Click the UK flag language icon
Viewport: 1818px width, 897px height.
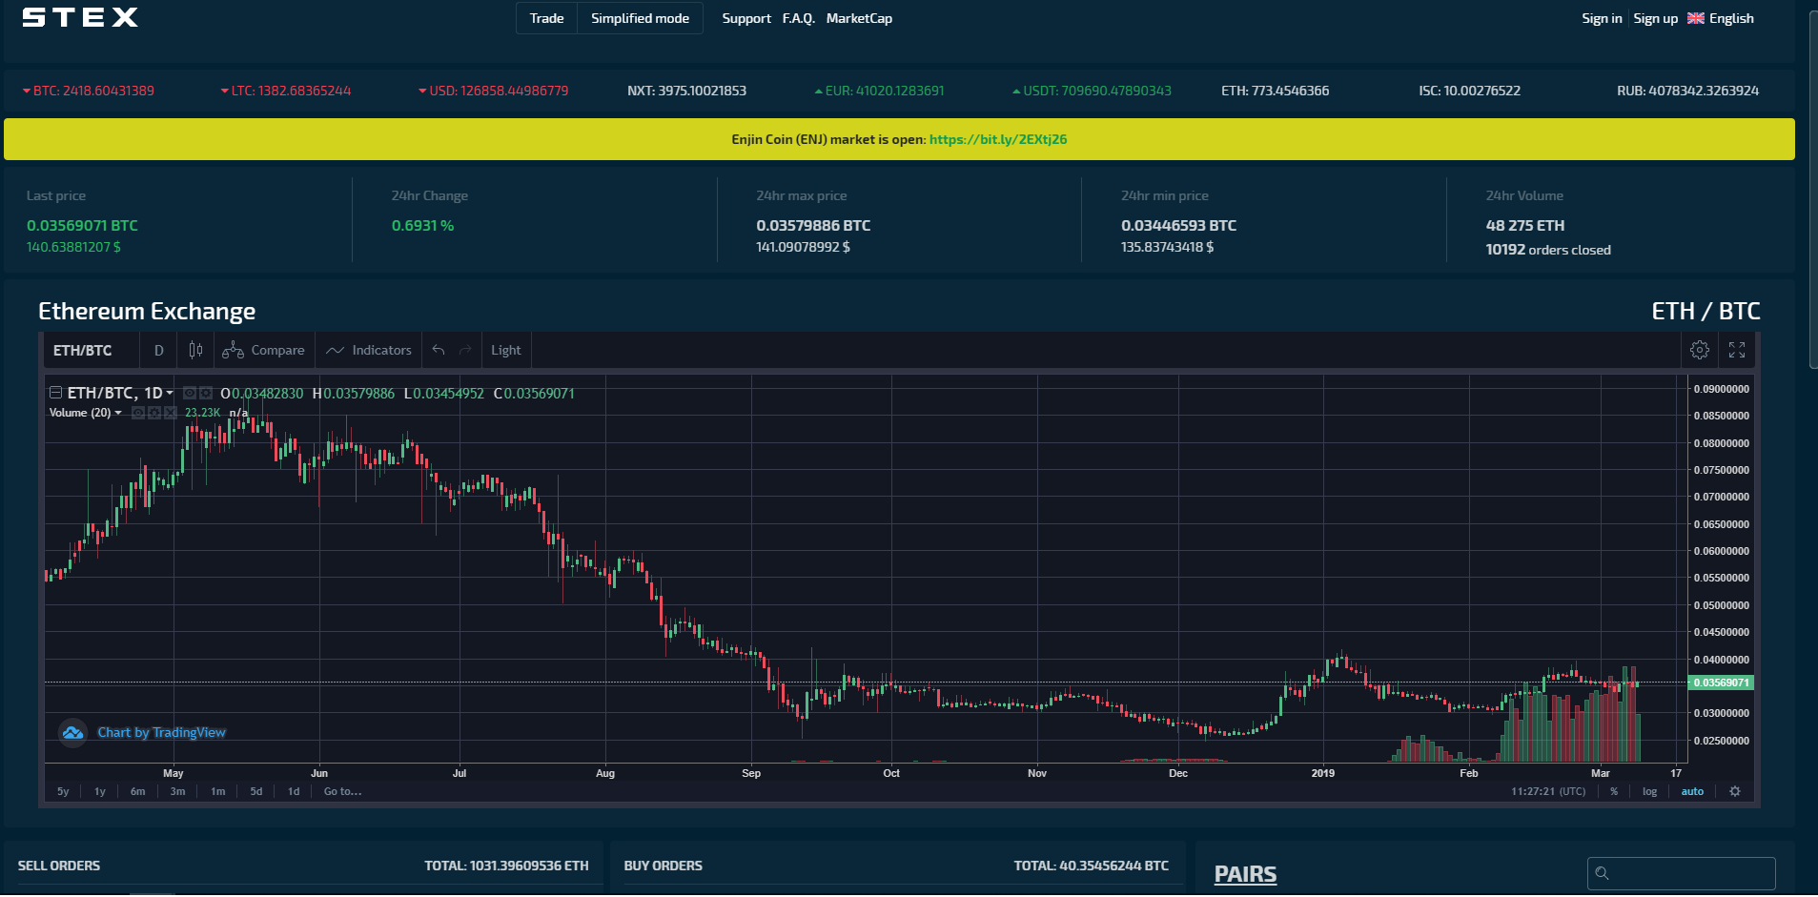(1696, 18)
